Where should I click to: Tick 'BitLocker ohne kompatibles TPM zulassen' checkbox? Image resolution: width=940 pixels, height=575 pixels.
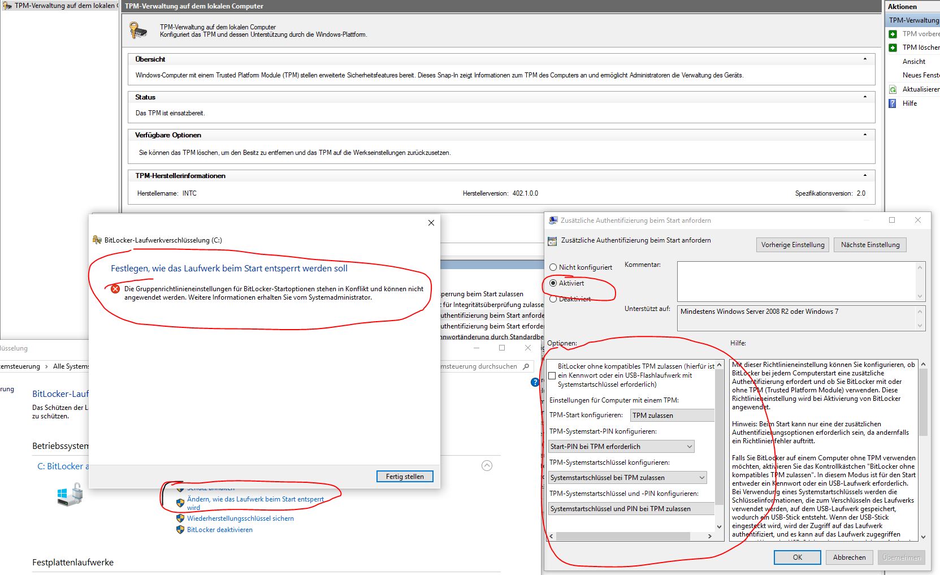(x=552, y=375)
